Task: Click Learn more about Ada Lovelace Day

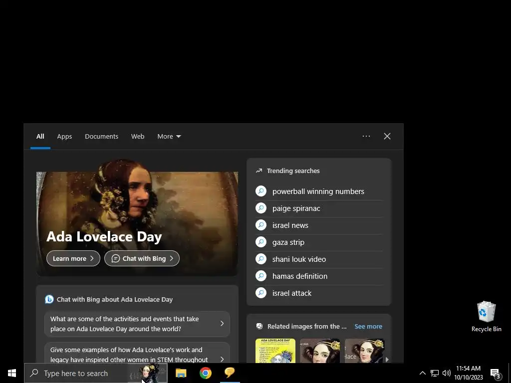Action: (x=73, y=258)
